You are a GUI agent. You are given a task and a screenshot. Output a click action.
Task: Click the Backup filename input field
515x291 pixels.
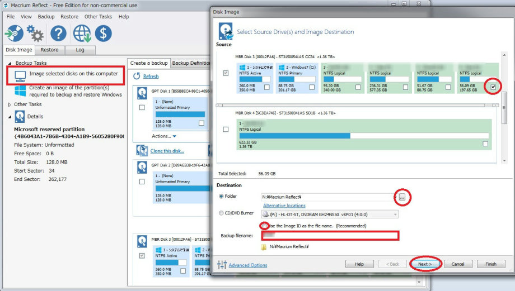[330, 236]
